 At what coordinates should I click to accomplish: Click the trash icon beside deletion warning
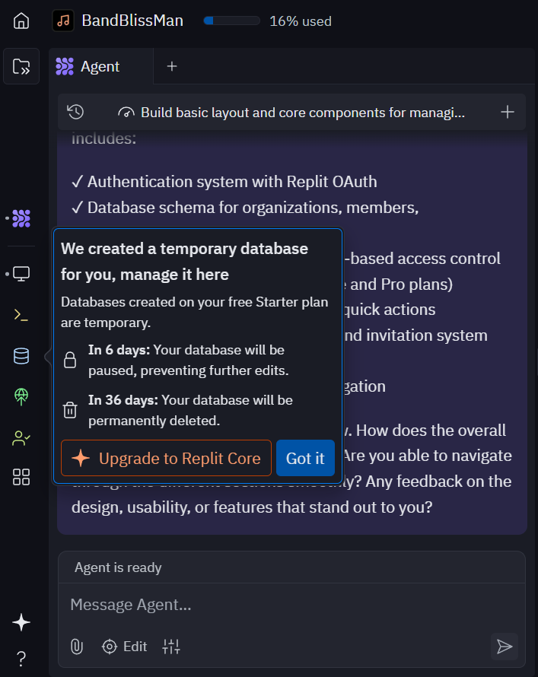(x=70, y=410)
